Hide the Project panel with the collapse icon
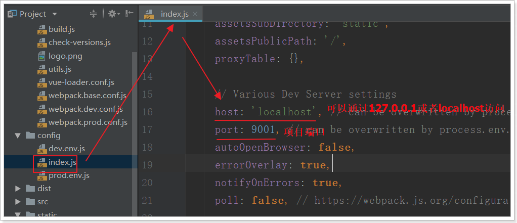Viewport: 517px width, 223px height. point(130,14)
